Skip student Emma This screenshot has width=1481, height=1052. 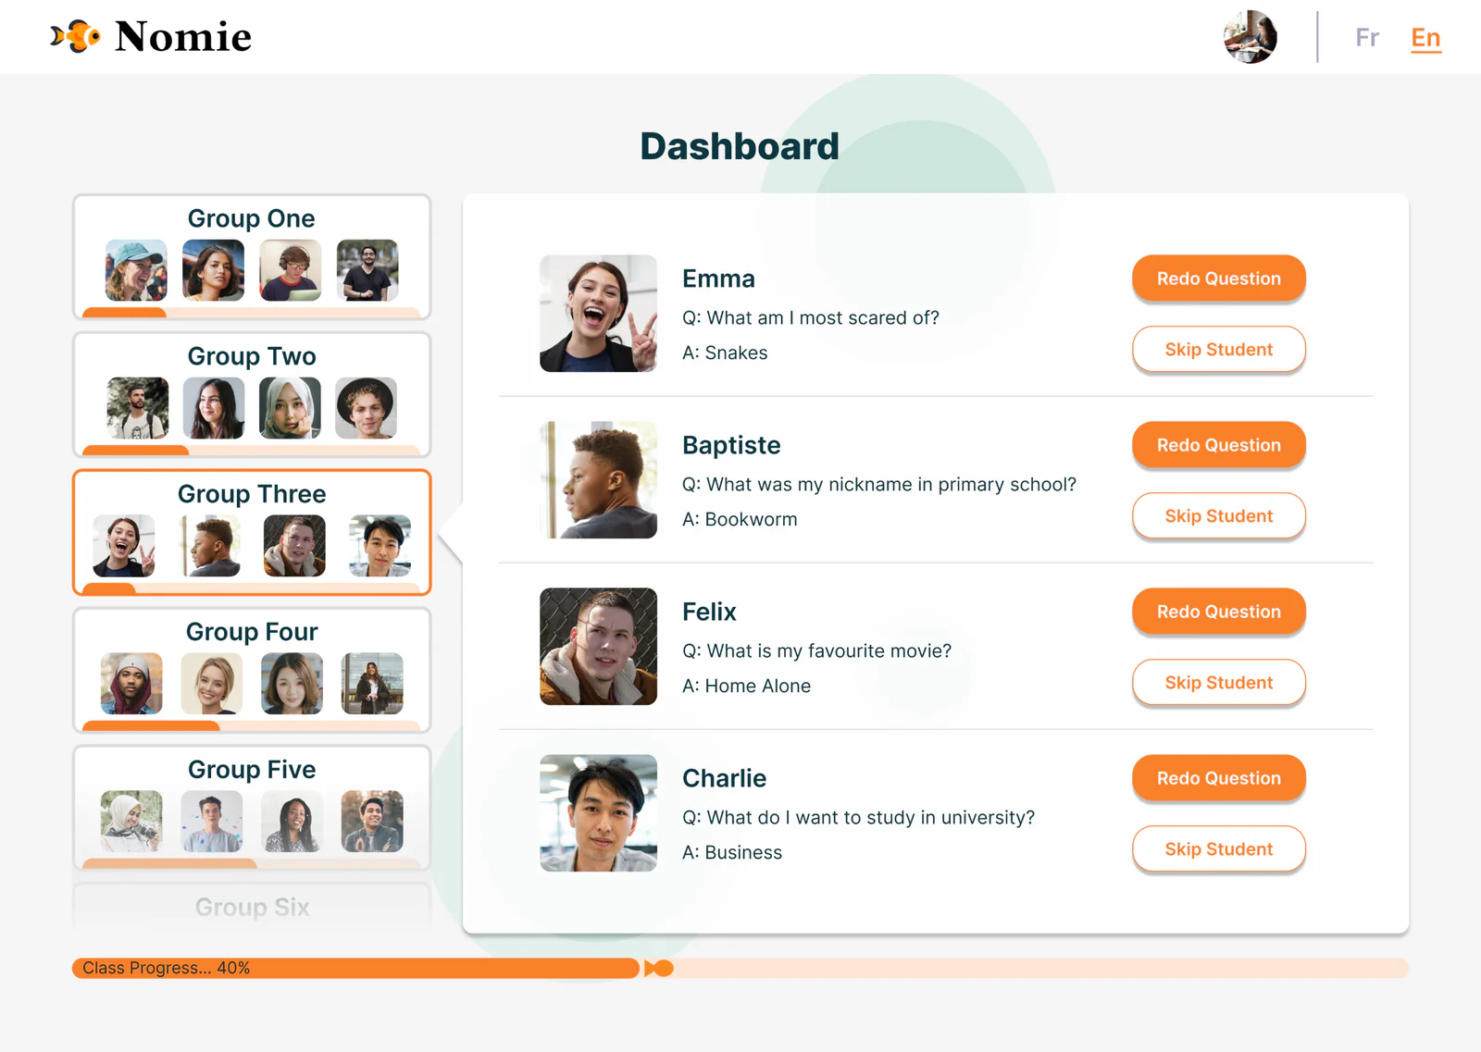tap(1218, 350)
